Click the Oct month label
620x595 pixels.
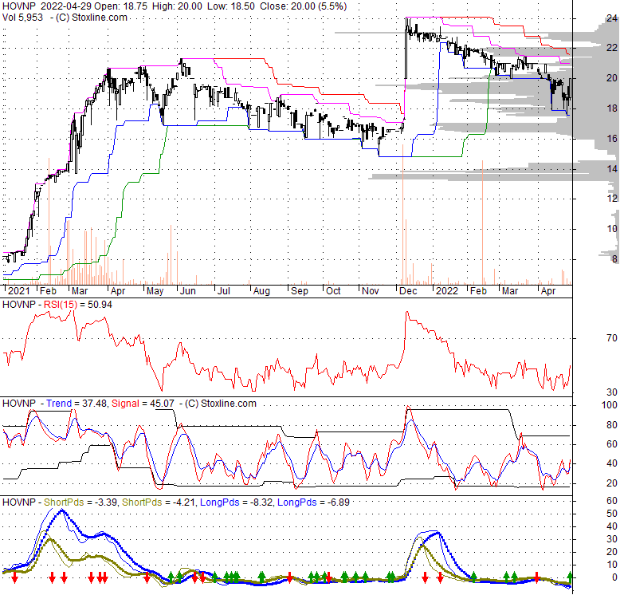(333, 291)
